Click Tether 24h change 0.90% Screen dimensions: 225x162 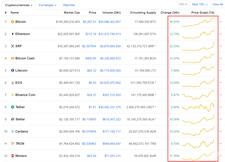pos(175,107)
